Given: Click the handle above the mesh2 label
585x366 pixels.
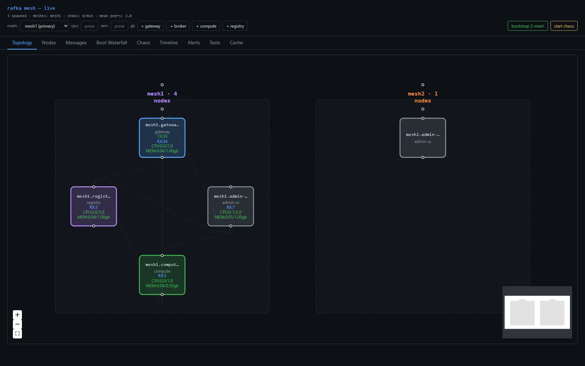Looking at the screenshot, I should click(423, 85).
